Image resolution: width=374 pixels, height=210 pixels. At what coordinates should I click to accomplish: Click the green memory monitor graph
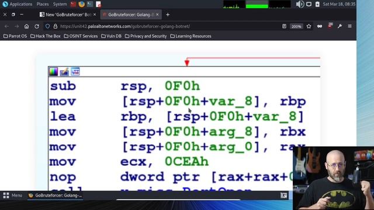pyautogui.click(x=257, y=4)
